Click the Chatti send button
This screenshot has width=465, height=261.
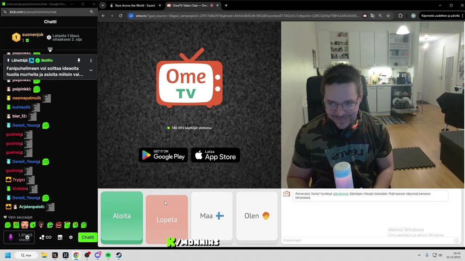[x=88, y=237]
